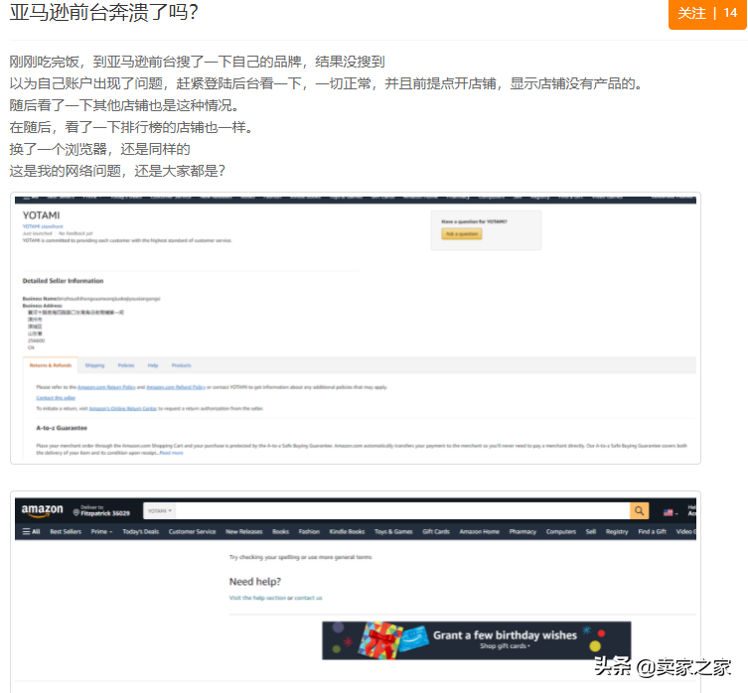Click Read more under A-to-z Guarantee
The height and width of the screenshot is (693, 748).
point(171,453)
